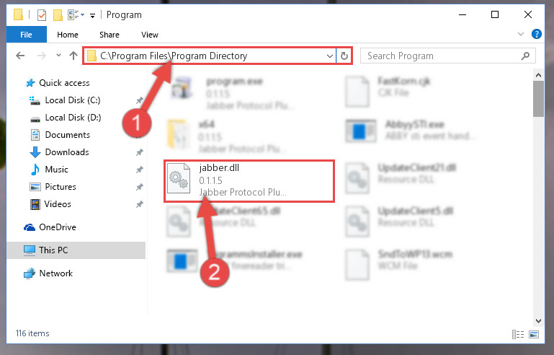554x355 pixels.
Task: Switch to large thumbnails view
Action: [x=534, y=334]
